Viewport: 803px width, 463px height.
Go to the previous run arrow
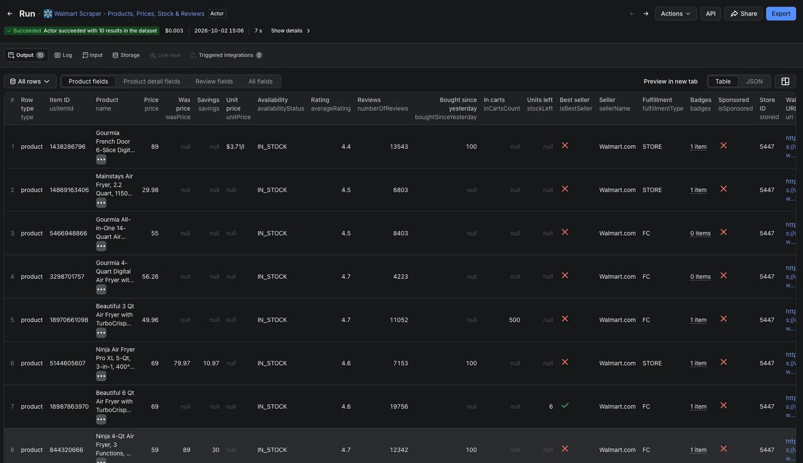[x=632, y=14]
